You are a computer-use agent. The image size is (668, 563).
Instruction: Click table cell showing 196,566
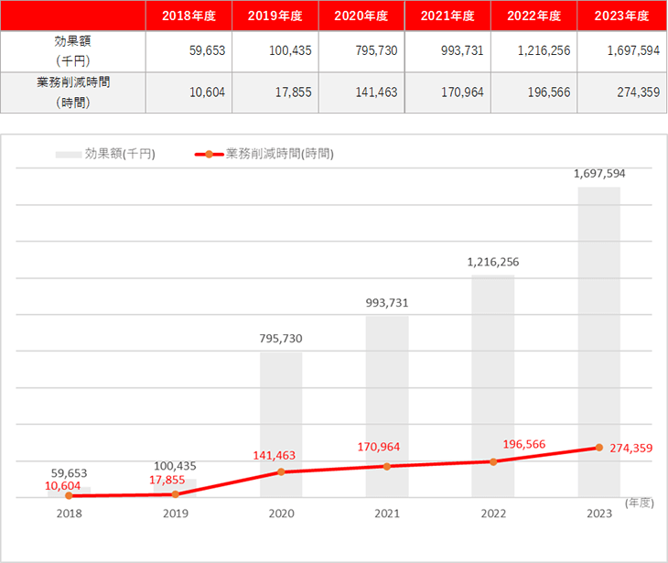534,92
